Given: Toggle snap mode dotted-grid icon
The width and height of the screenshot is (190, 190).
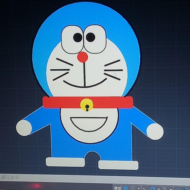Looking at the screenshot, I should 133,188.
